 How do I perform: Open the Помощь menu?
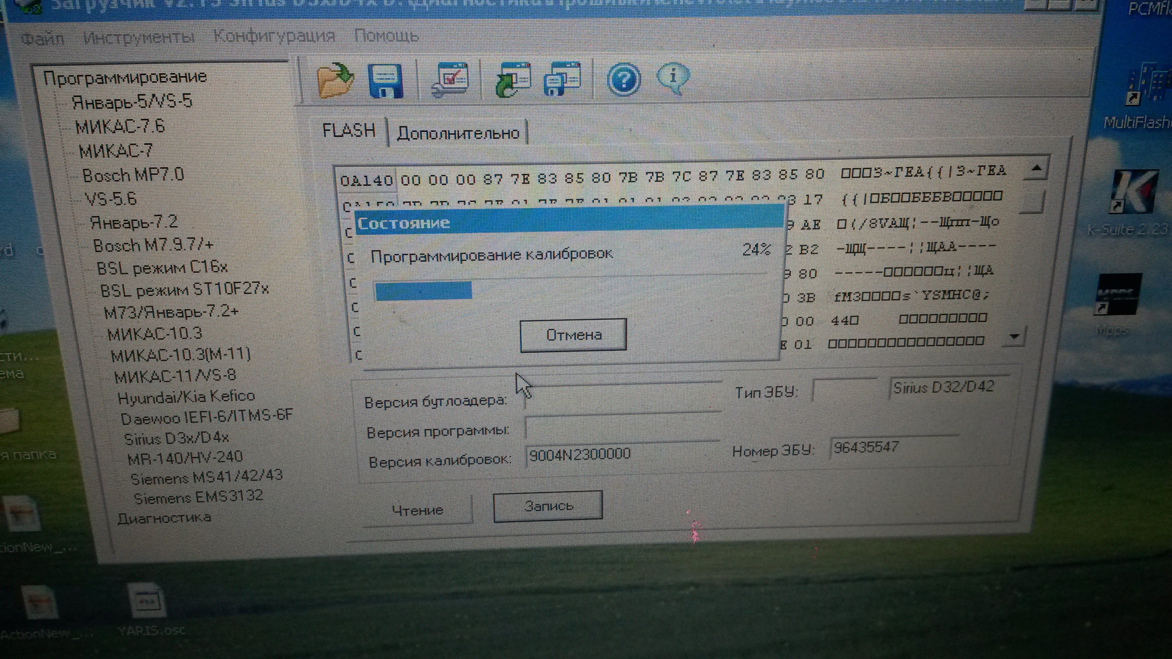click(x=386, y=35)
